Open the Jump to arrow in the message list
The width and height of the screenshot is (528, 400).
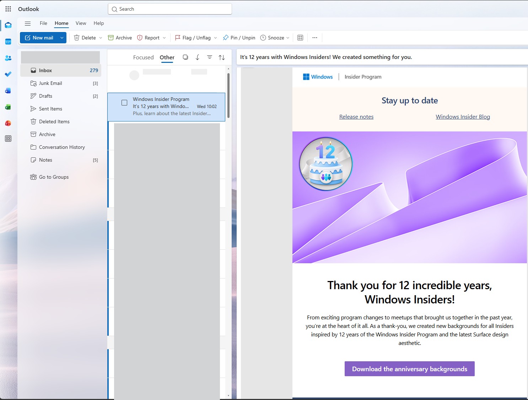coord(198,57)
